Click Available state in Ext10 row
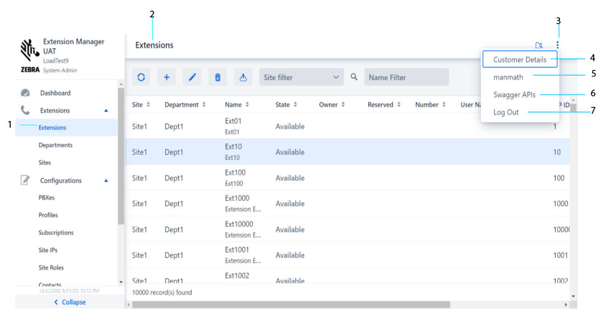 point(290,152)
